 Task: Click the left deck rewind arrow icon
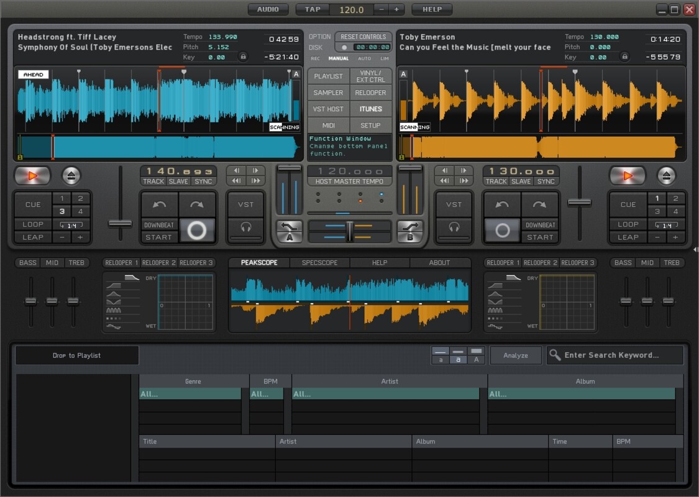(x=160, y=204)
